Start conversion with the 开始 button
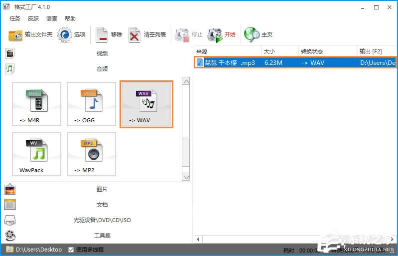 pyautogui.click(x=222, y=34)
